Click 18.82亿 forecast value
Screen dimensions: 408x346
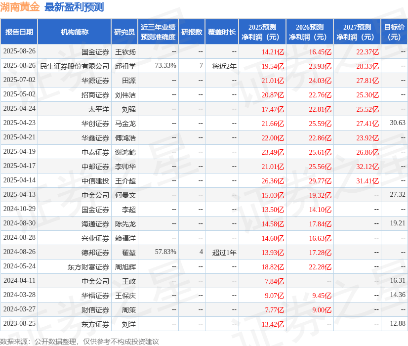coord(273,266)
